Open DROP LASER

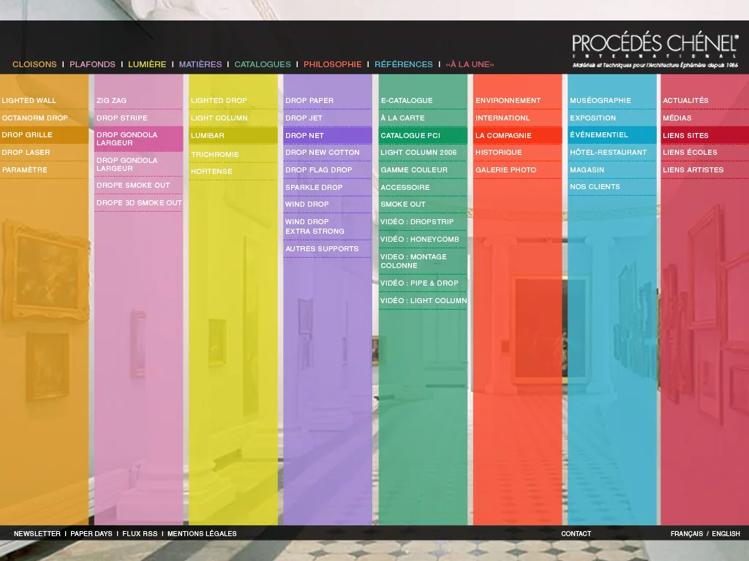tap(26, 152)
